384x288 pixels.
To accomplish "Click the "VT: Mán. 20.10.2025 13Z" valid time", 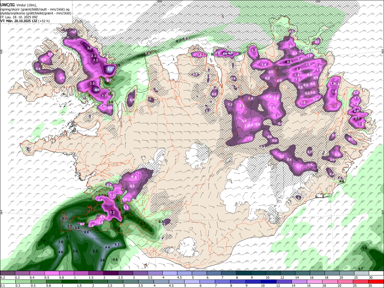I will [19, 21].
